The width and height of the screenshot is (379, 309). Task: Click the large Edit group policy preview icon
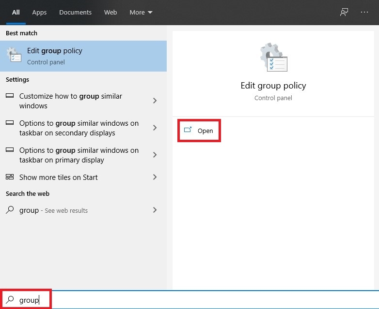click(x=274, y=57)
